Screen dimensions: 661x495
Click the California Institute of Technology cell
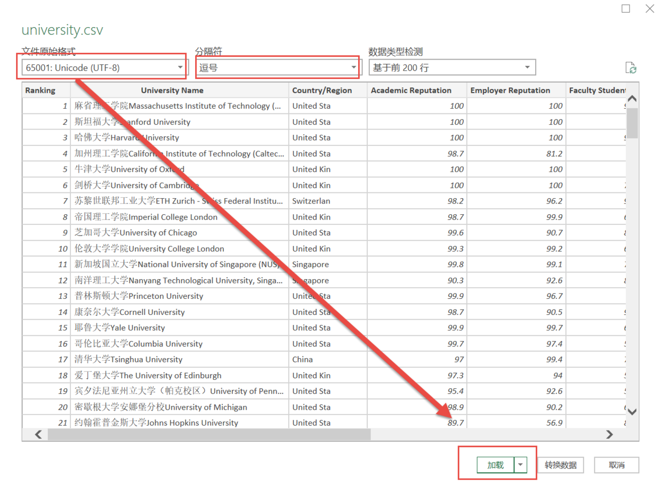pos(180,153)
